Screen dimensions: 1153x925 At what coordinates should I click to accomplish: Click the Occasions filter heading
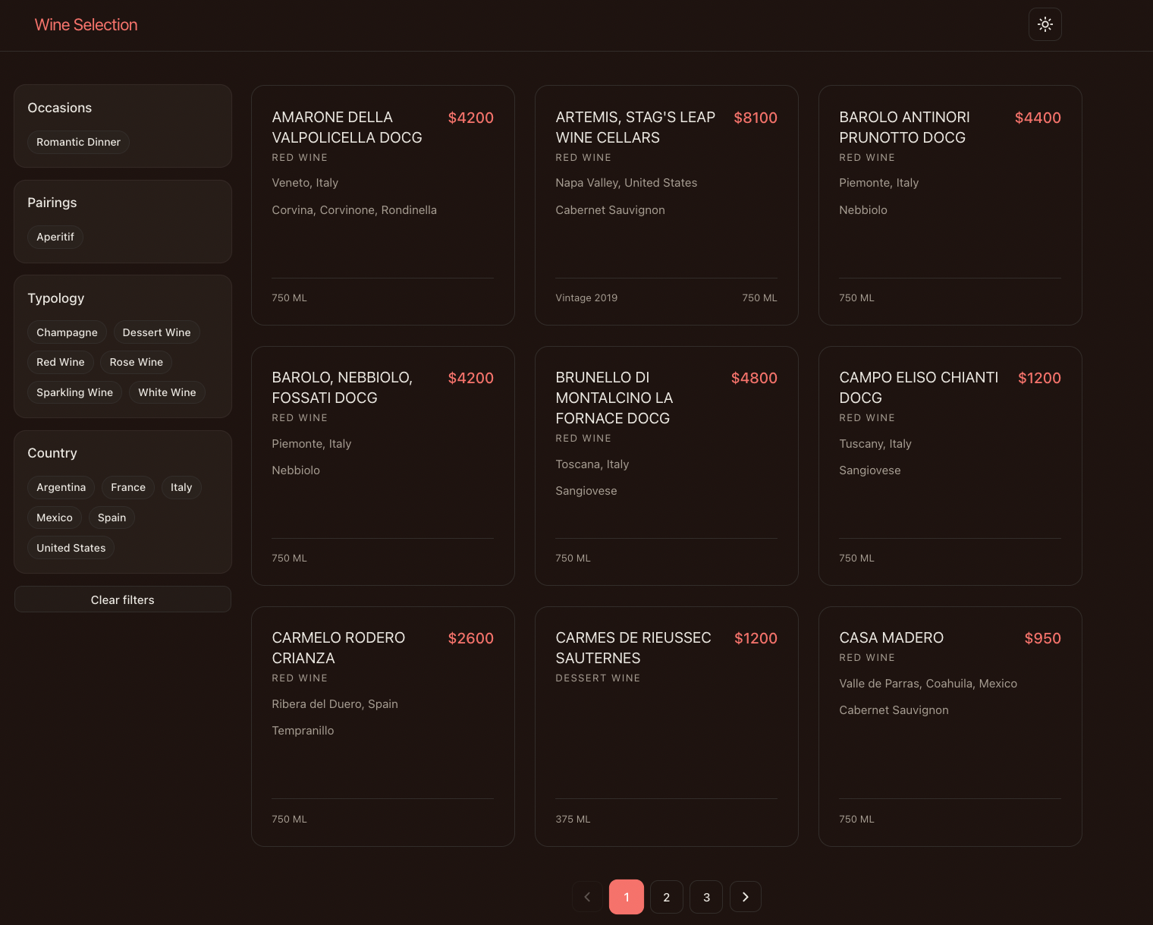[60, 108]
